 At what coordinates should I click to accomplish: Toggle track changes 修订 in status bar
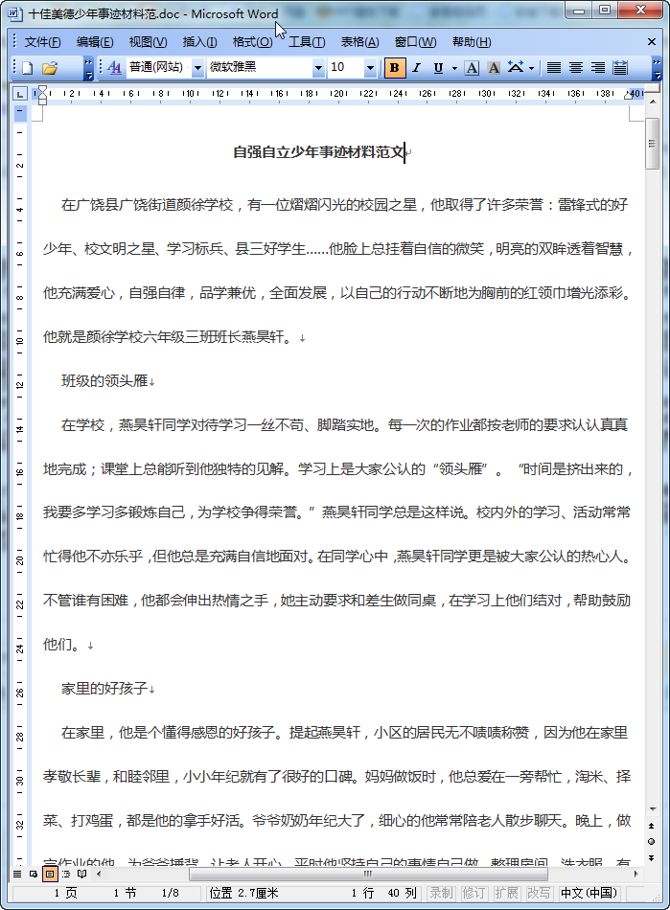click(x=474, y=893)
